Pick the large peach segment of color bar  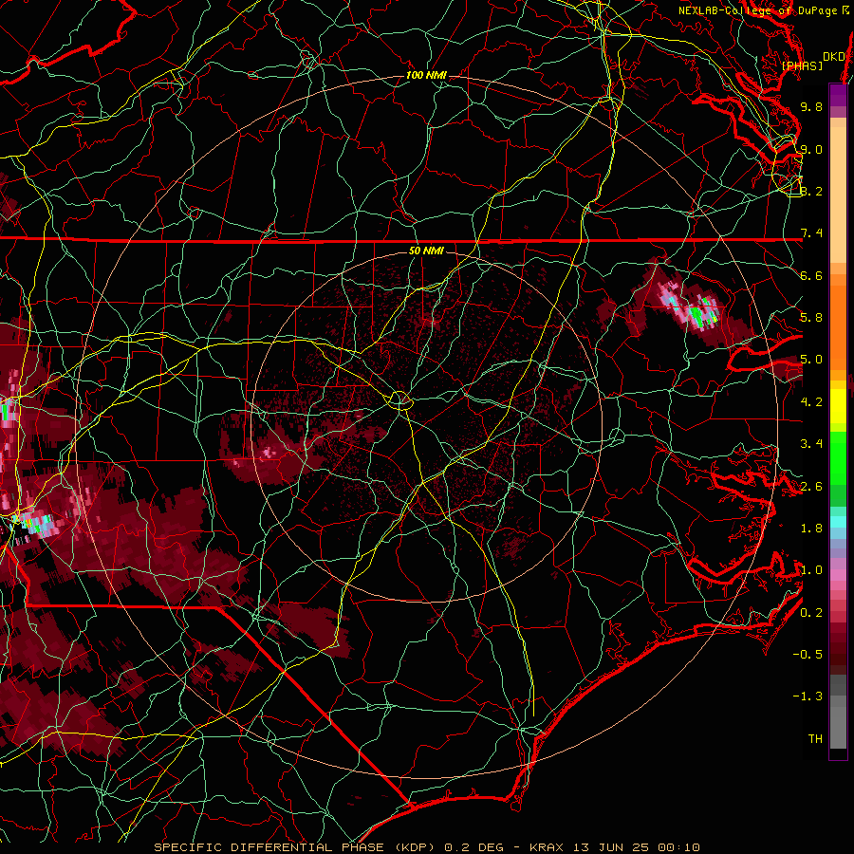838,195
